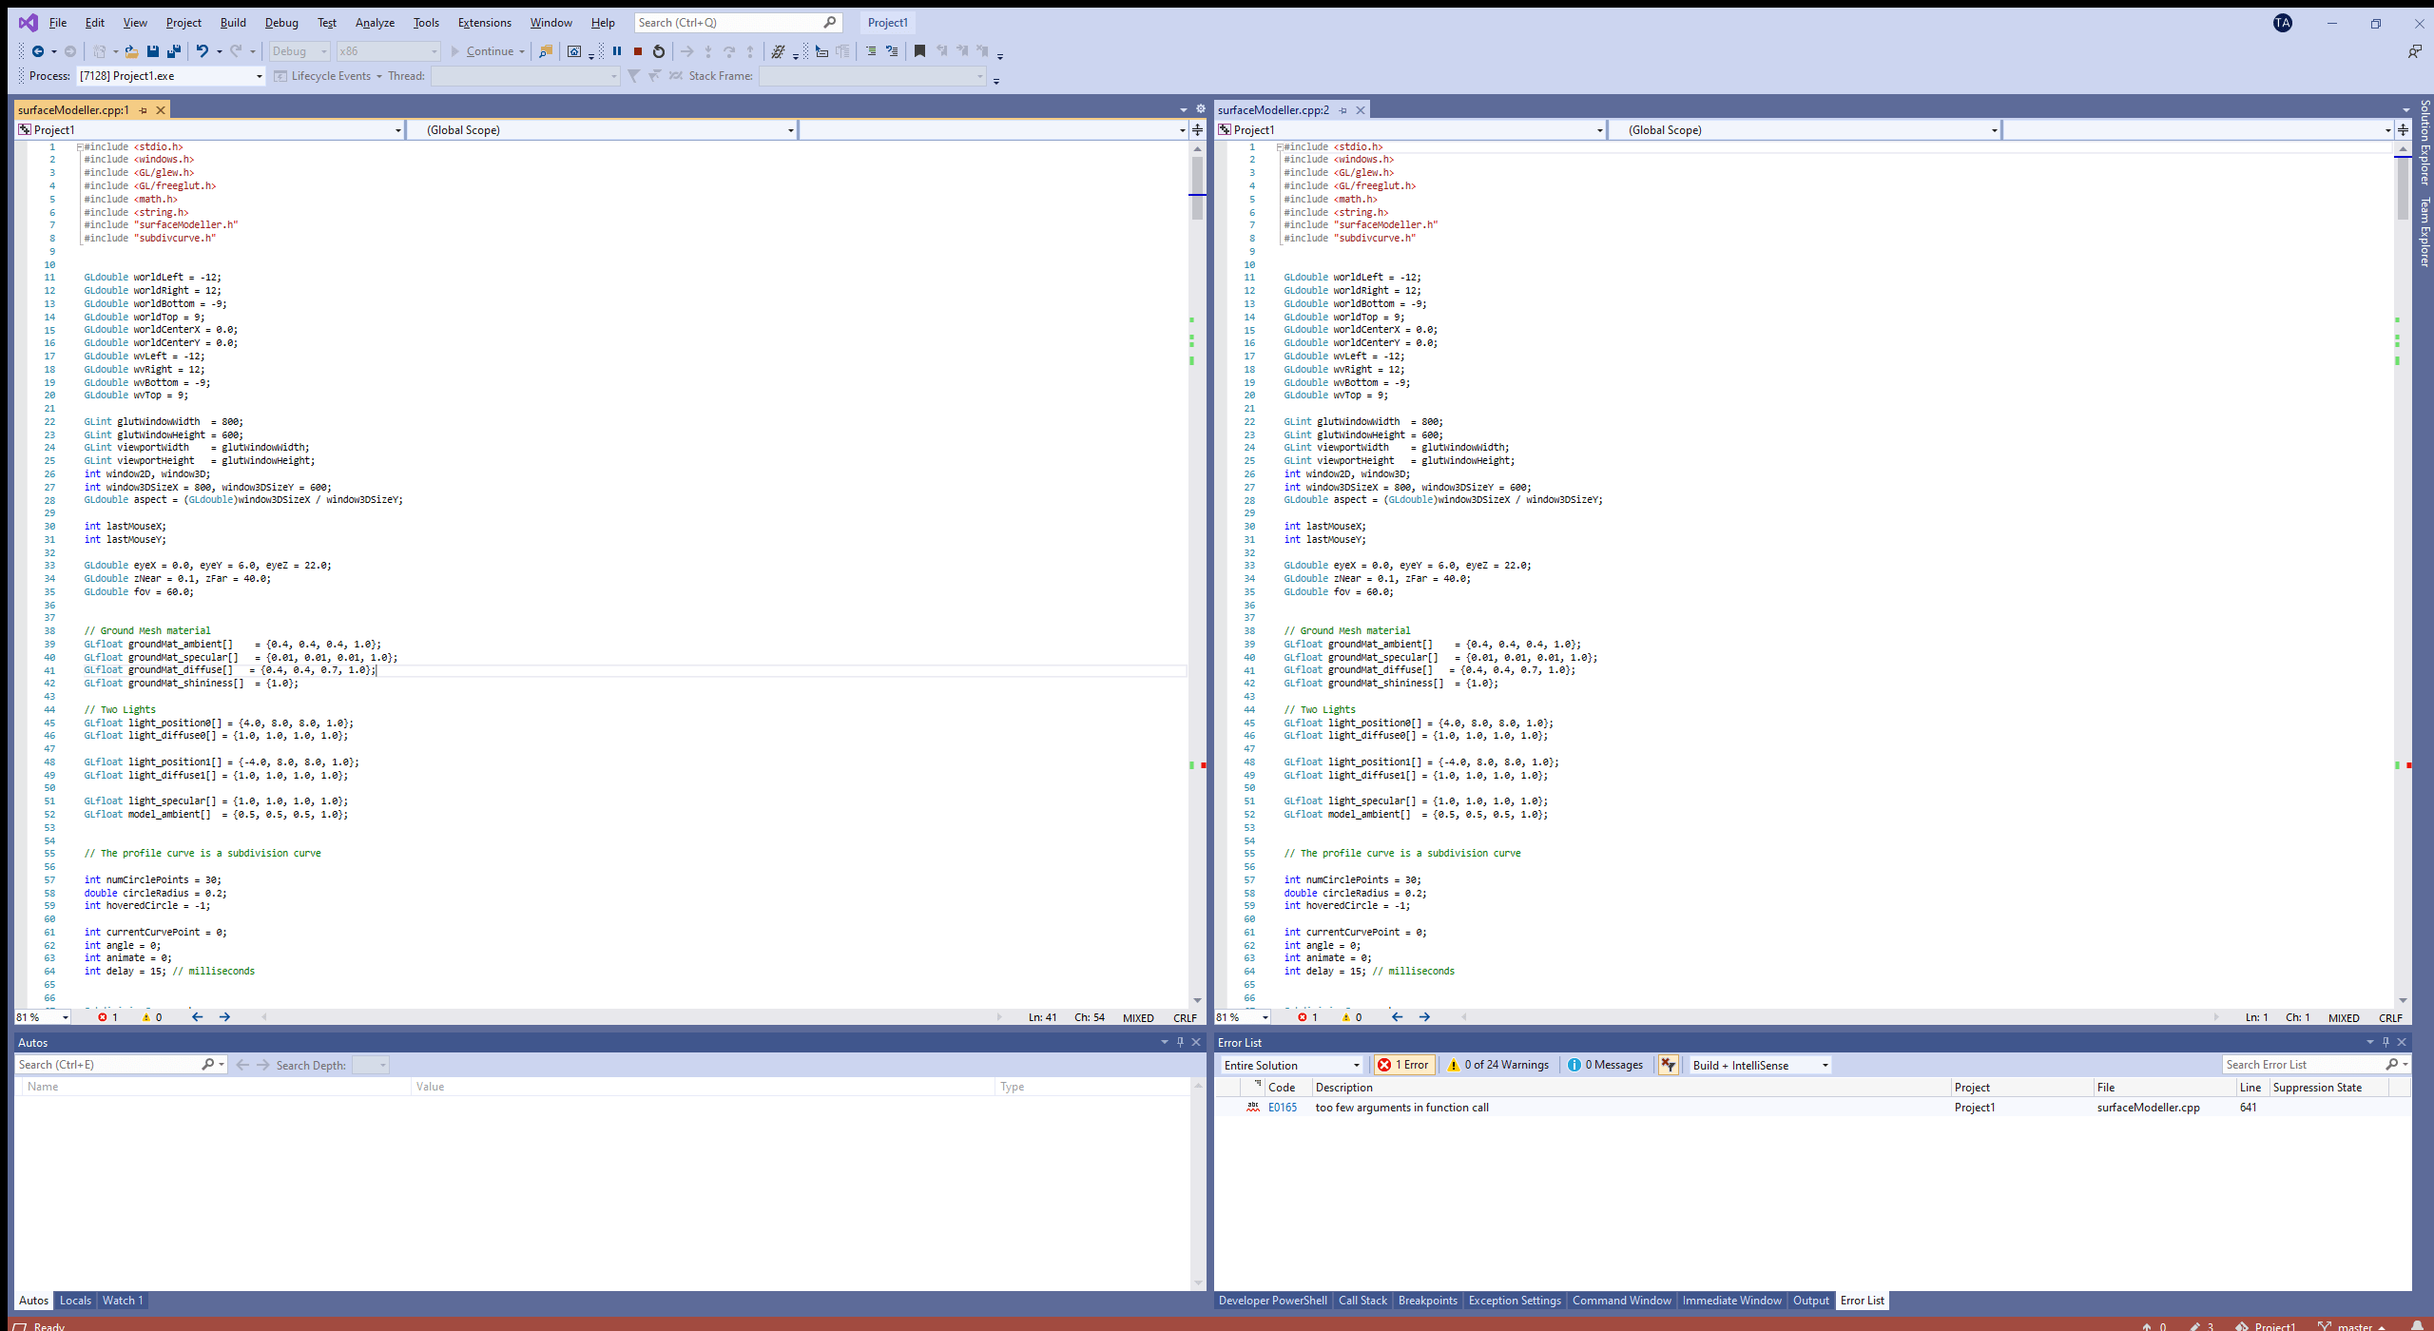Toggle the 0 Messages filter
The image size is (2434, 1331).
(1605, 1065)
